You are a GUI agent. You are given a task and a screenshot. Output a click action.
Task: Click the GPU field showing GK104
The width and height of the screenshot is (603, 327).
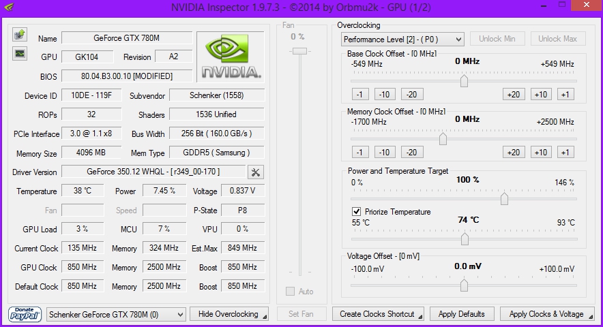click(87, 57)
